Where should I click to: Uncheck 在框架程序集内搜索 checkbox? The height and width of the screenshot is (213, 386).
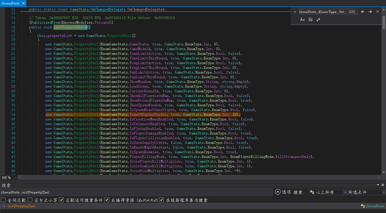click(161, 200)
